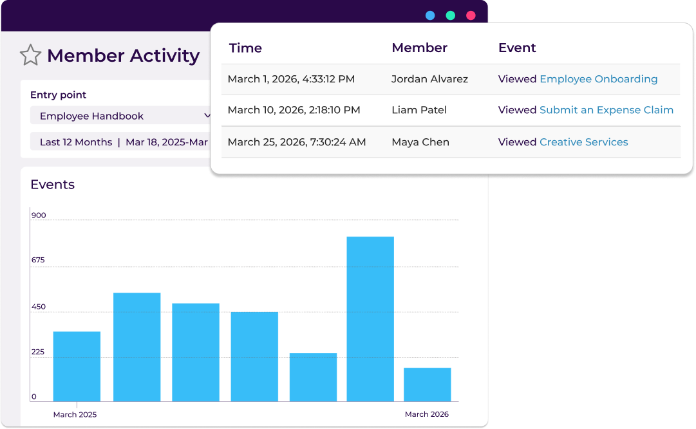
Task: Click the first bar above March 2025
Action: 76,363
